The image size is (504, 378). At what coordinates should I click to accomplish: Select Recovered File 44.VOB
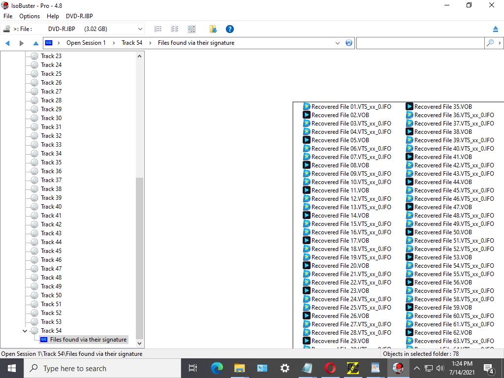(x=443, y=182)
